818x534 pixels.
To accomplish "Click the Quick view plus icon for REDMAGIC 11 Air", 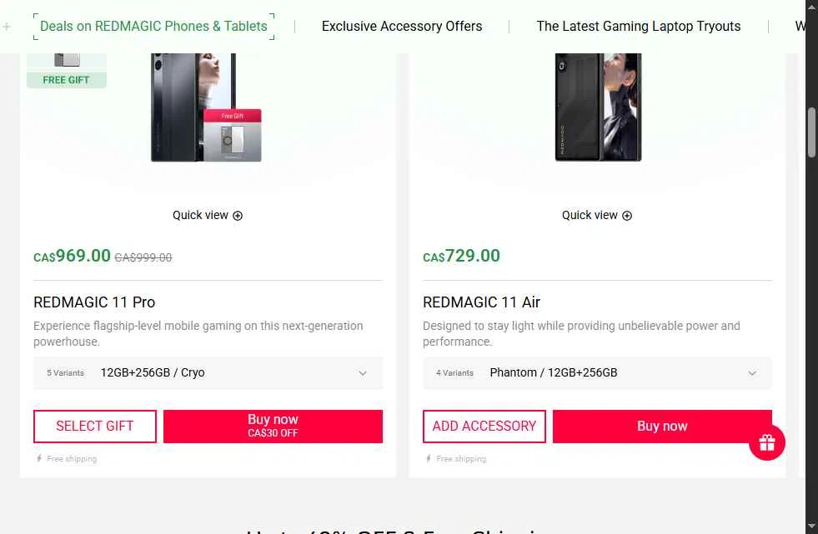I will coord(627,216).
